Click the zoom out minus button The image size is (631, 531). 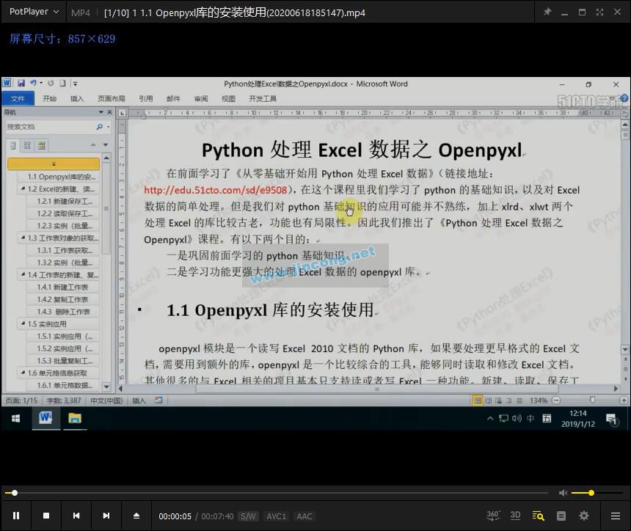click(x=555, y=400)
